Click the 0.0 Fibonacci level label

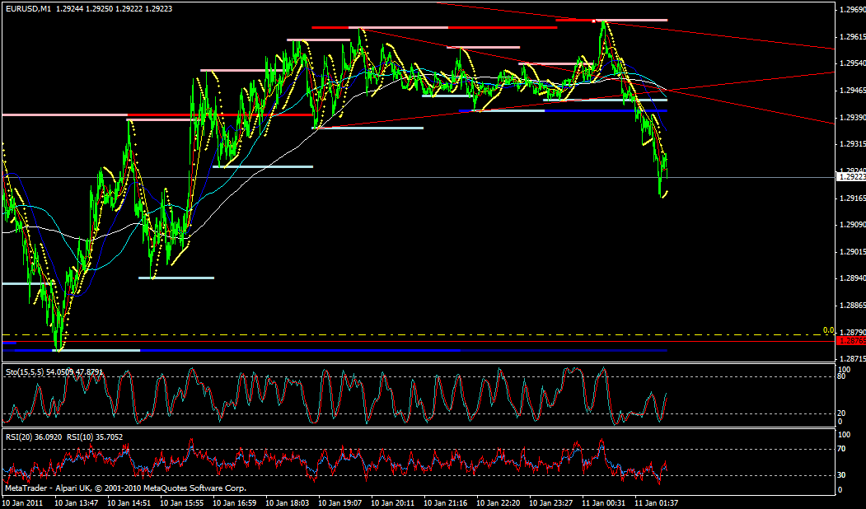point(829,330)
